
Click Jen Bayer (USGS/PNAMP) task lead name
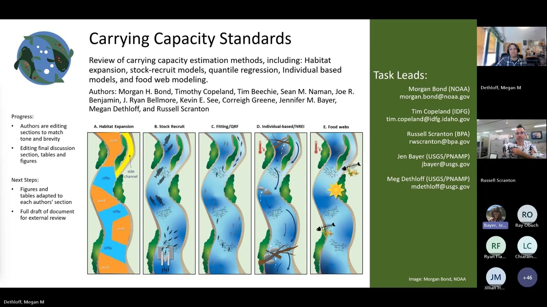click(x=433, y=156)
